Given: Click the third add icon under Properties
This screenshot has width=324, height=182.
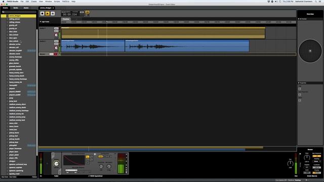Looking at the screenshot, I should (x=300, y=101).
